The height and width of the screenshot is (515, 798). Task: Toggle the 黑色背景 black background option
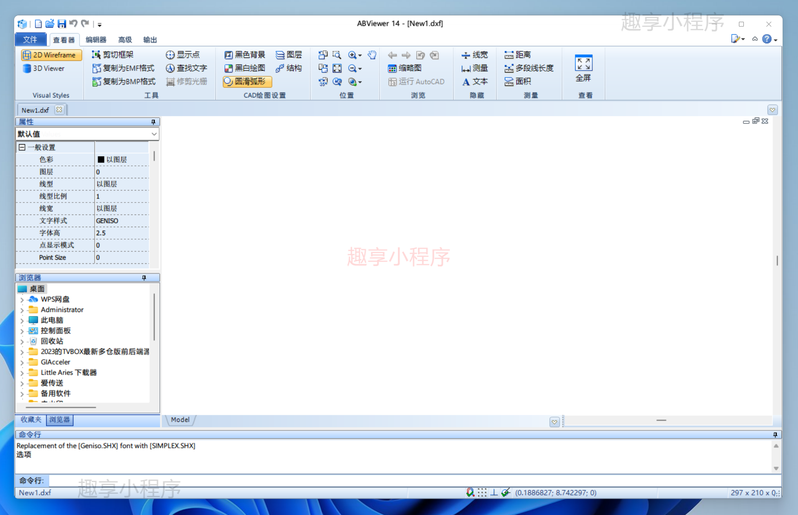click(244, 55)
